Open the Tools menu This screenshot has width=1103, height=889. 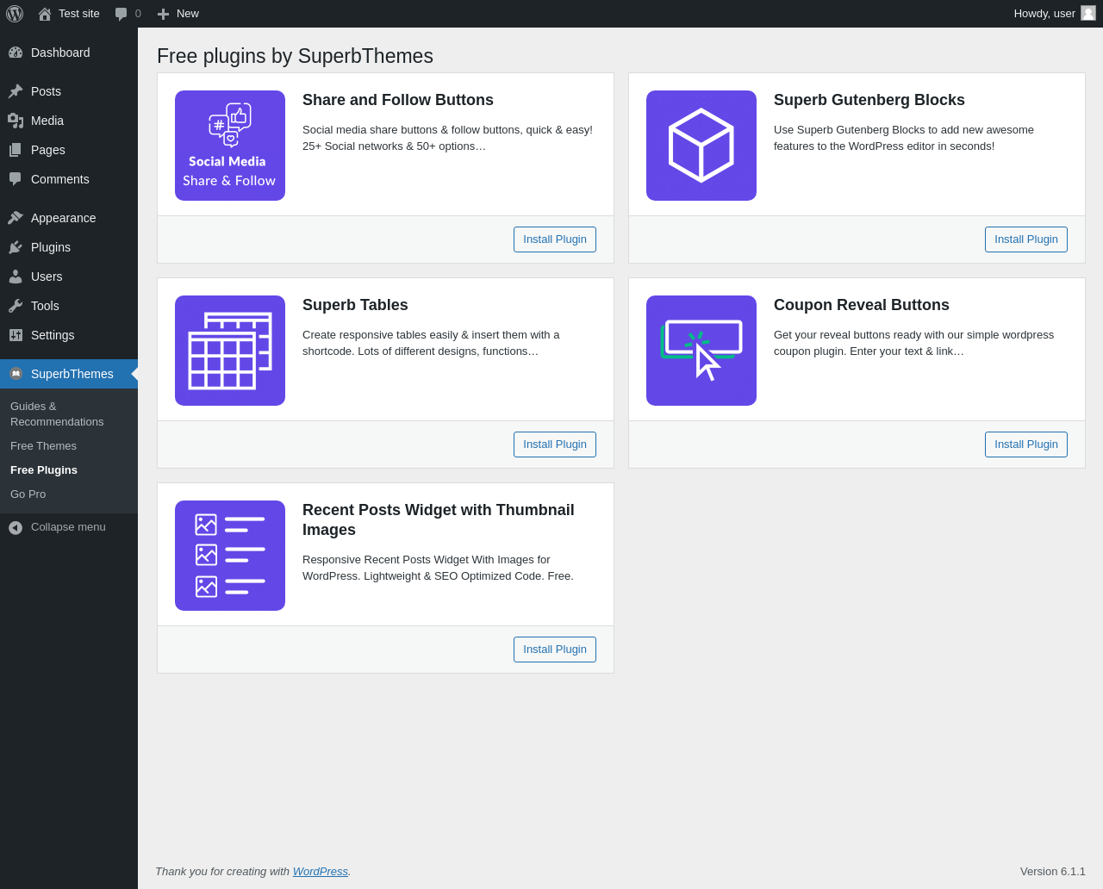click(69, 306)
